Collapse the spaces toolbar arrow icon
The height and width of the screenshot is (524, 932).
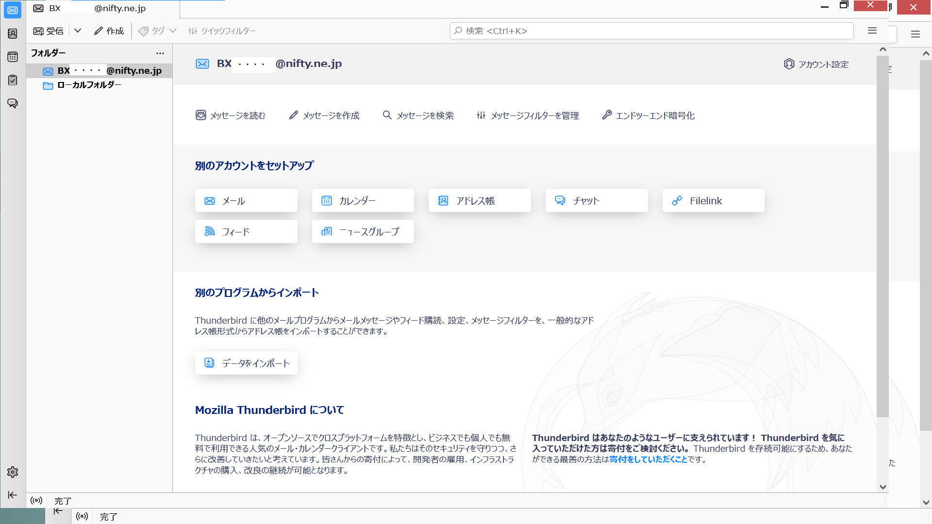click(13, 495)
